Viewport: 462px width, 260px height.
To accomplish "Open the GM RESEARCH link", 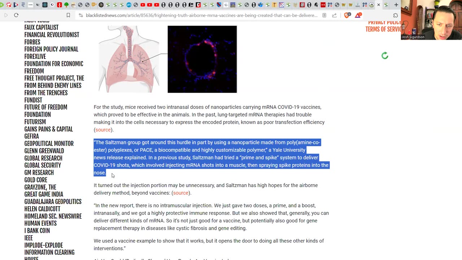I will 39,173.
